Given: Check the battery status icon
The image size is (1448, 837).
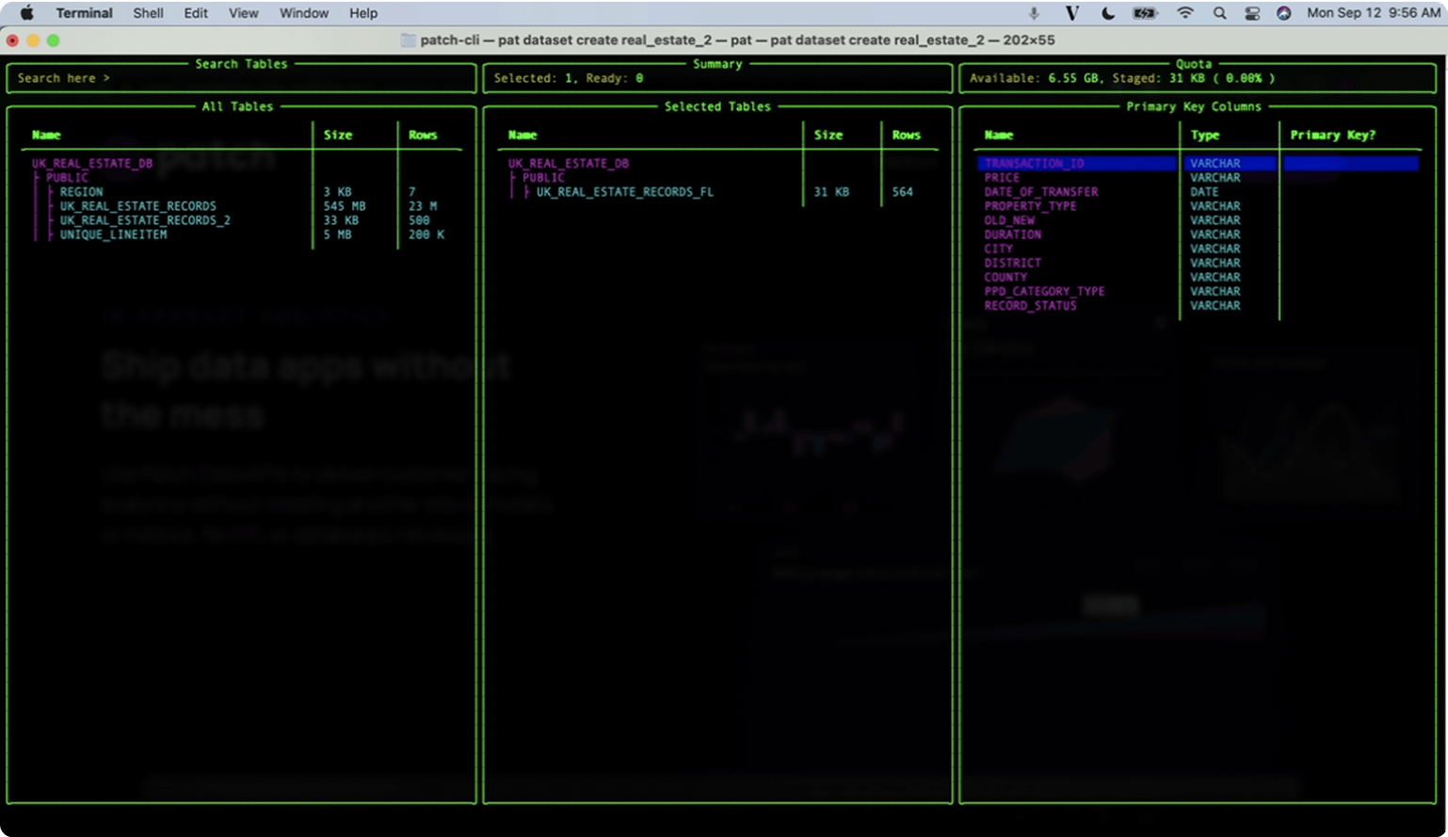Looking at the screenshot, I should [x=1145, y=13].
